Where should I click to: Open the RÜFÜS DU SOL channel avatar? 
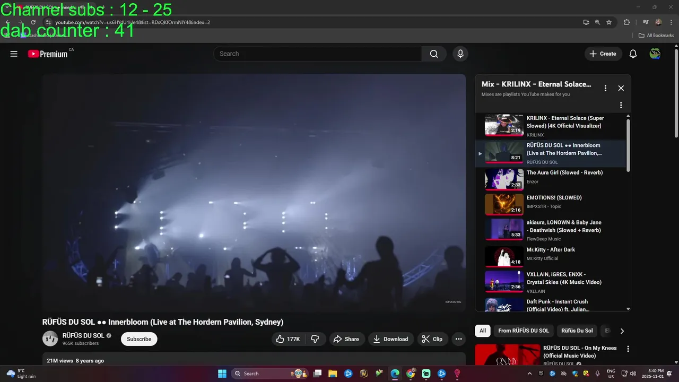[50, 338]
